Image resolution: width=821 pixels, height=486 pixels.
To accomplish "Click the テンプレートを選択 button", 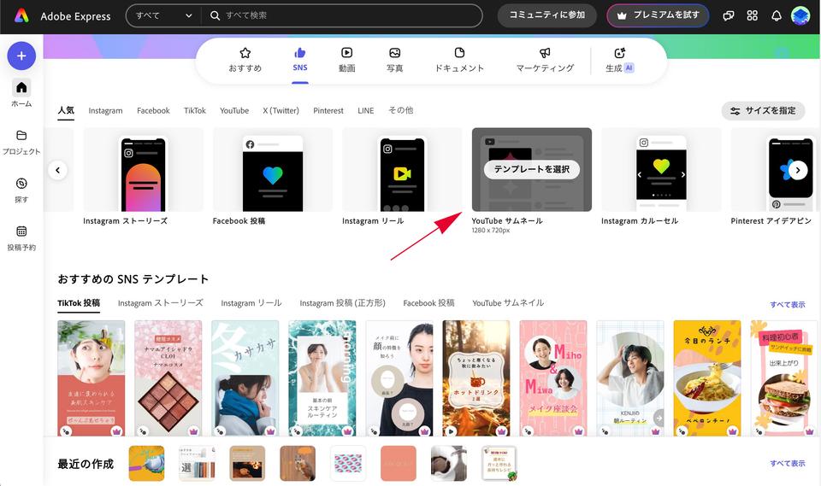I will tap(531, 169).
